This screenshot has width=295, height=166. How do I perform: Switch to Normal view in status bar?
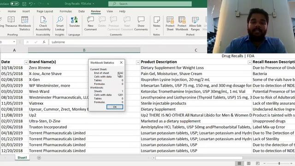239,163
